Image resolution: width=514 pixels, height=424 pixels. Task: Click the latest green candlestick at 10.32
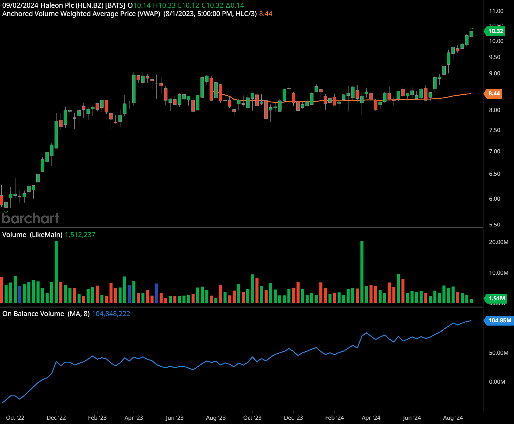471,34
